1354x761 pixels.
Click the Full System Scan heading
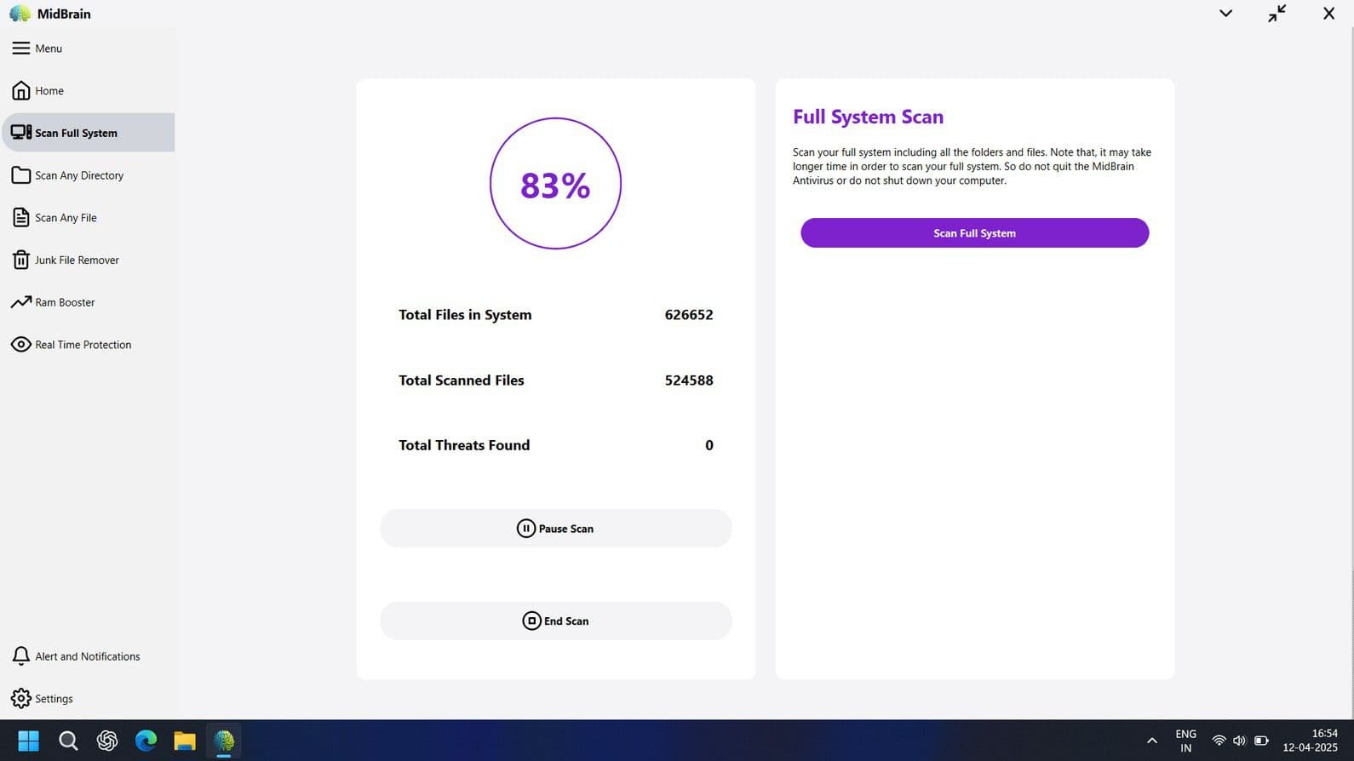(x=868, y=117)
